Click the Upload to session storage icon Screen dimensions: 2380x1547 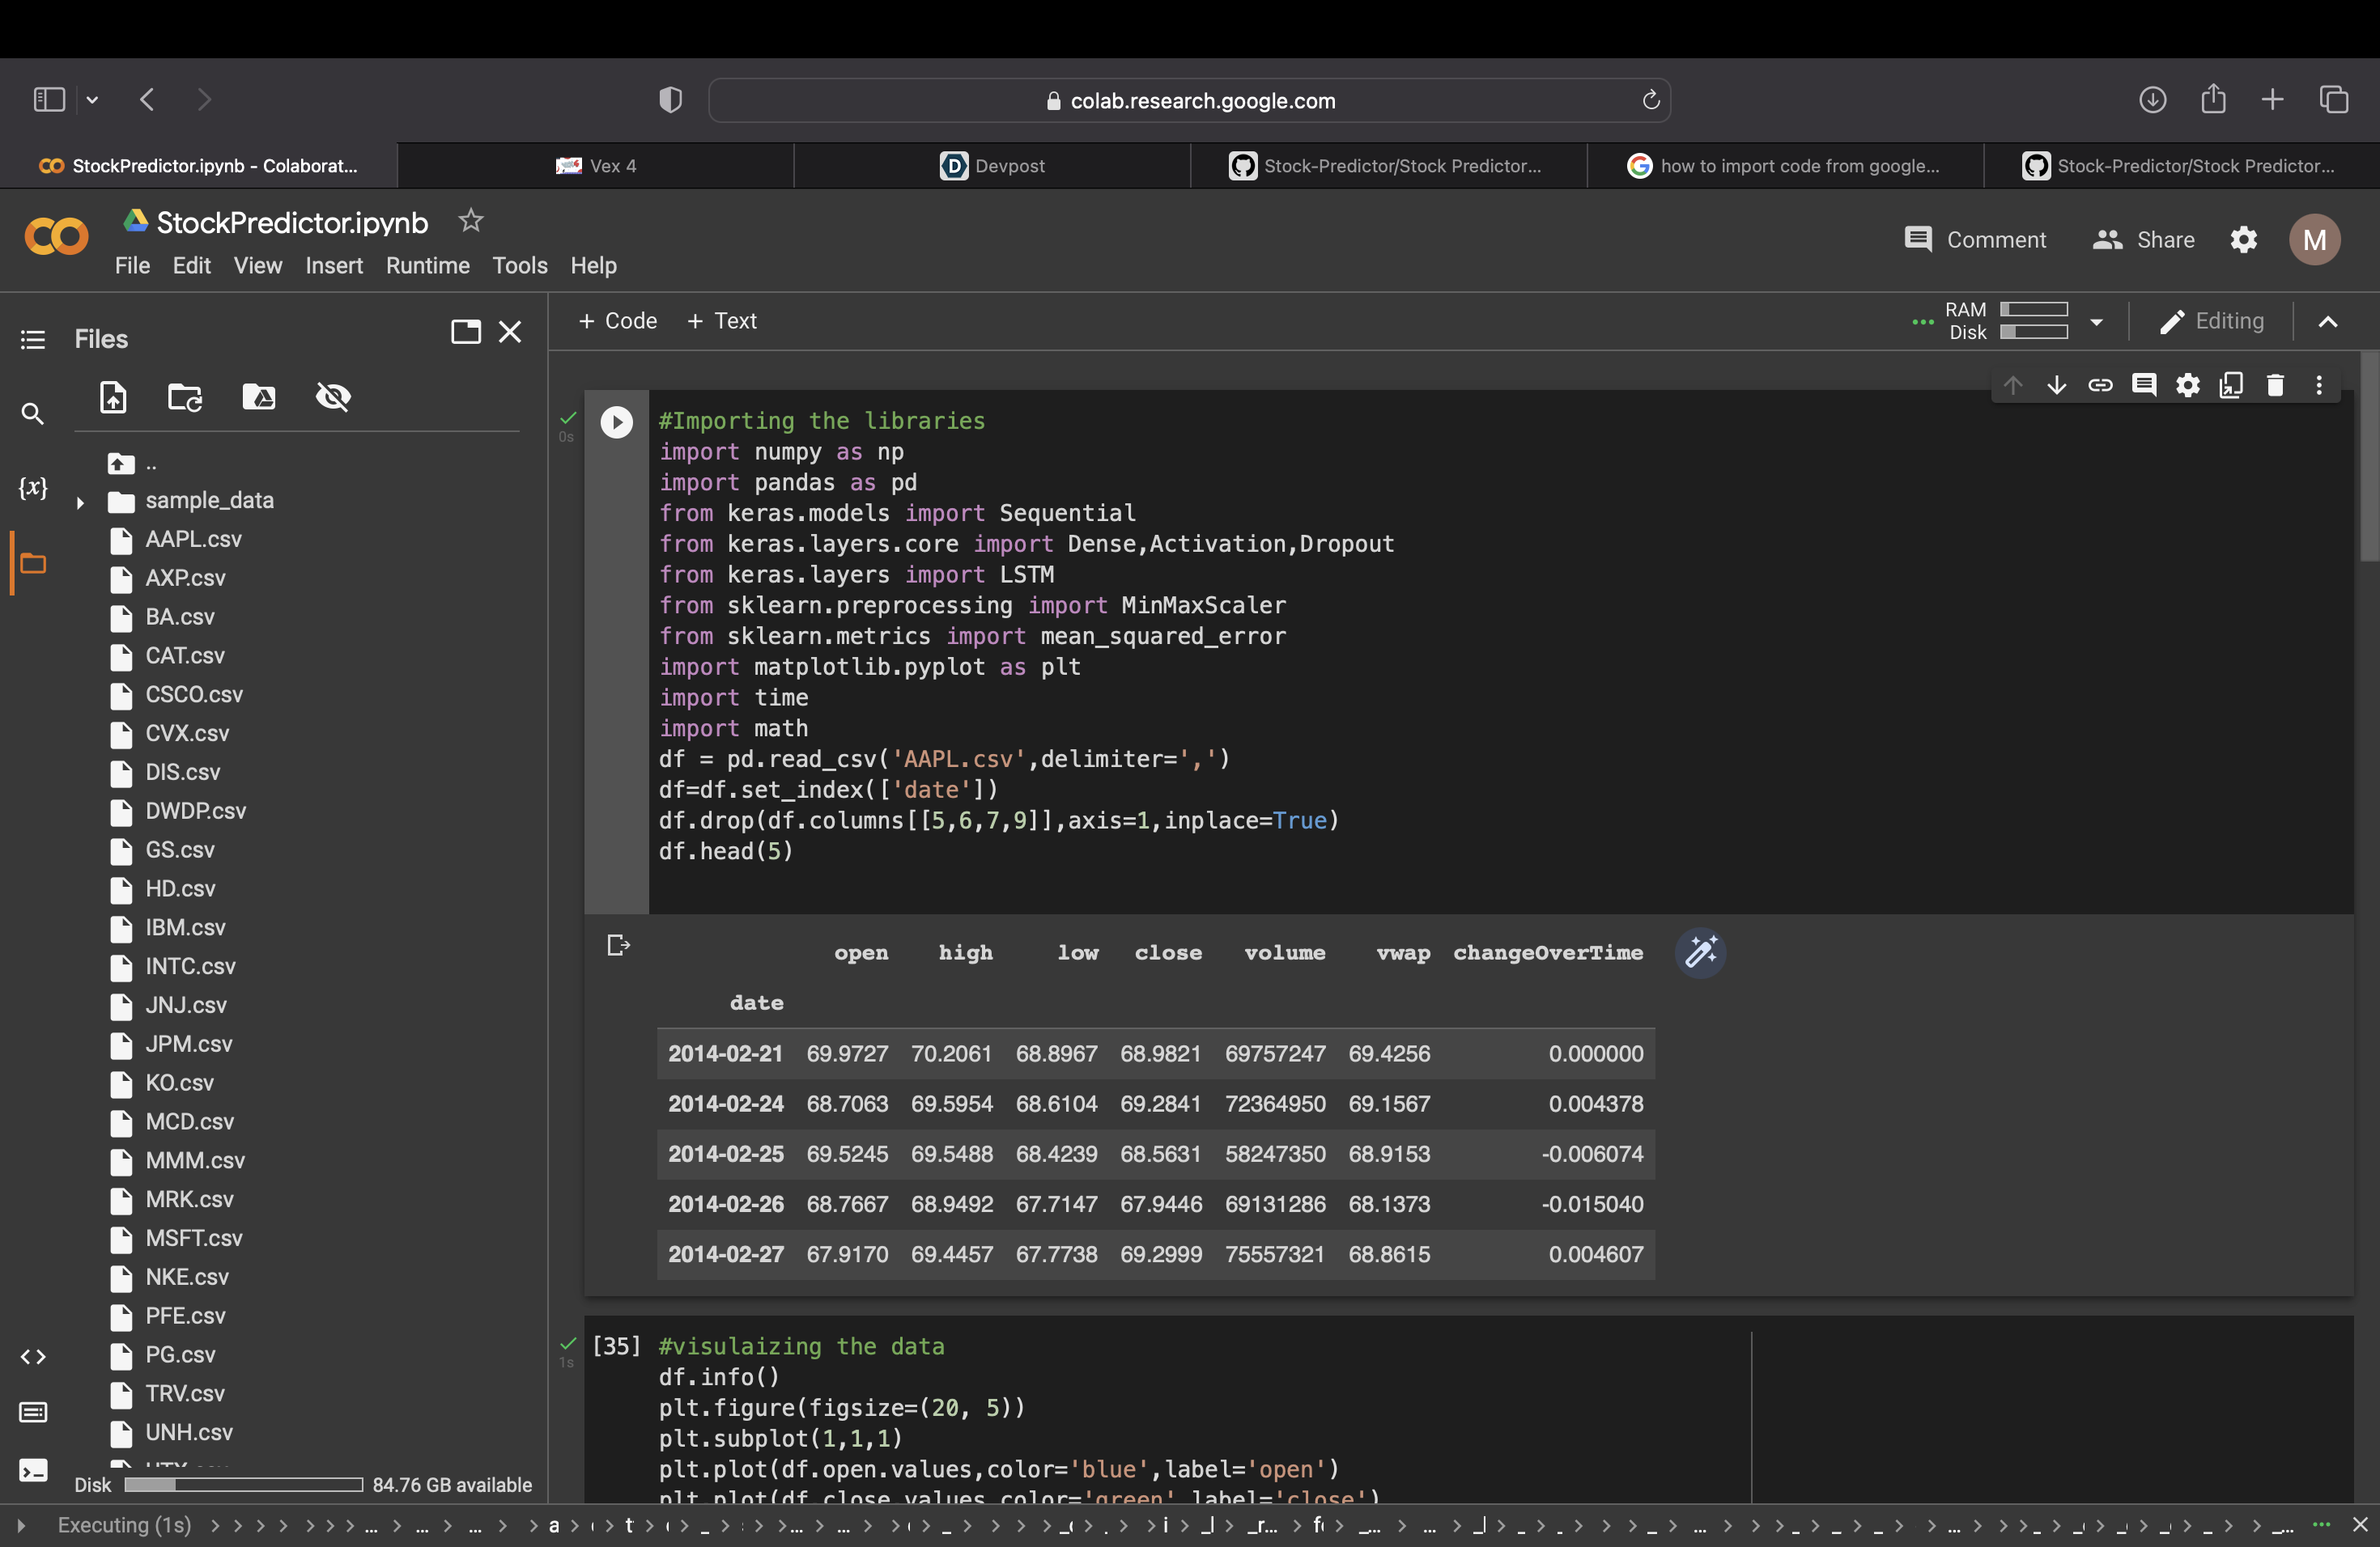click(x=113, y=396)
